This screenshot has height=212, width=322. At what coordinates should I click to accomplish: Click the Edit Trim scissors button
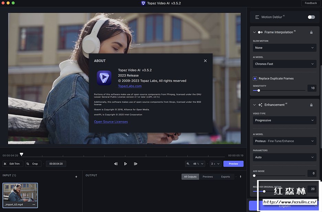click(12, 164)
